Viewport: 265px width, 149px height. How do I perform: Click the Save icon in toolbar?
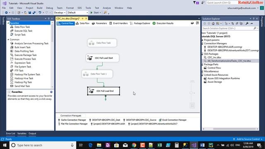[30, 13]
